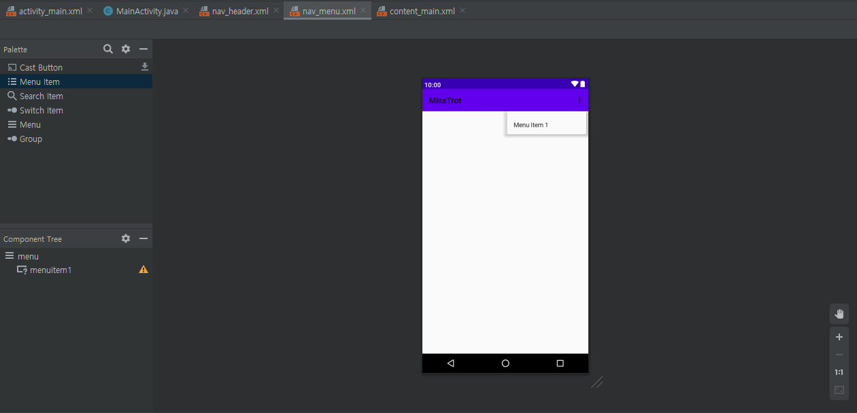Click the Component Tree panel title

(33, 239)
